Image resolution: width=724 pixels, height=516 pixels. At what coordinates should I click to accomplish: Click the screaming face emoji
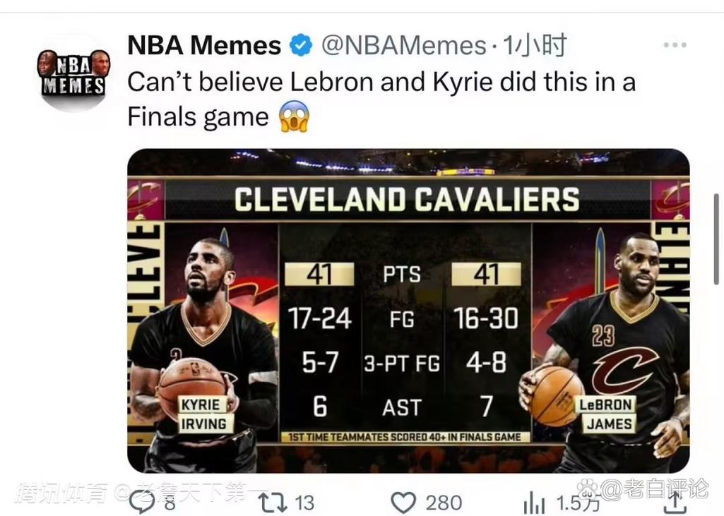click(x=294, y=116)
